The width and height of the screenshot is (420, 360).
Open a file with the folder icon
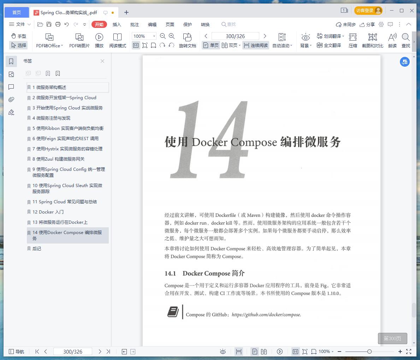point(40,24)
